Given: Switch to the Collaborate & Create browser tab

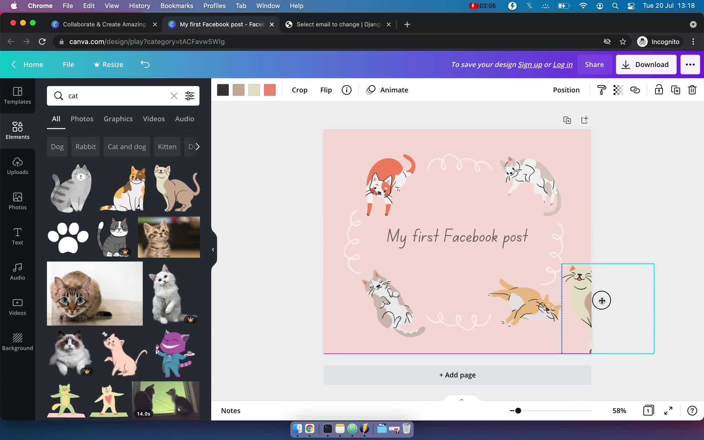Looking at the screenshot, I should pyautogui.click(x=104, y=24).
